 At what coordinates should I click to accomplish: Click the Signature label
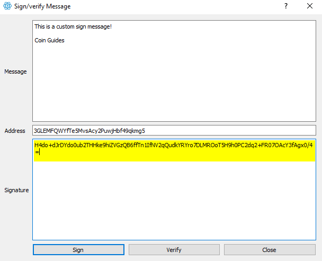(x=16, y=190)
